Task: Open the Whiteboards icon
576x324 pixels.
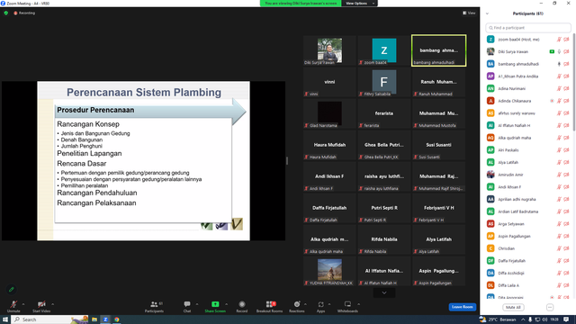Action: [x=347, y=304]
